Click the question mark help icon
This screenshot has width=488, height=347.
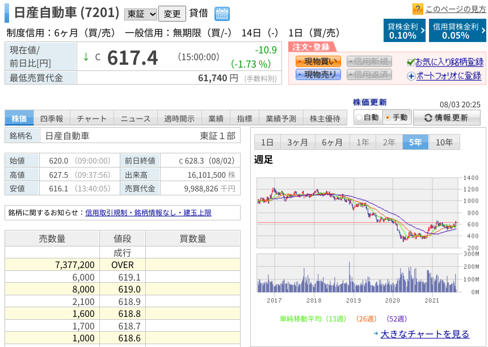pyautogui.click(x=417, y=9)
